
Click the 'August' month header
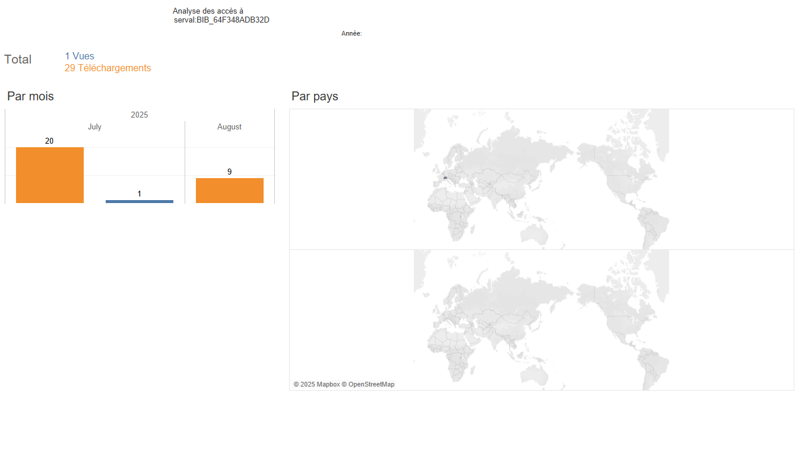point(230,127)
